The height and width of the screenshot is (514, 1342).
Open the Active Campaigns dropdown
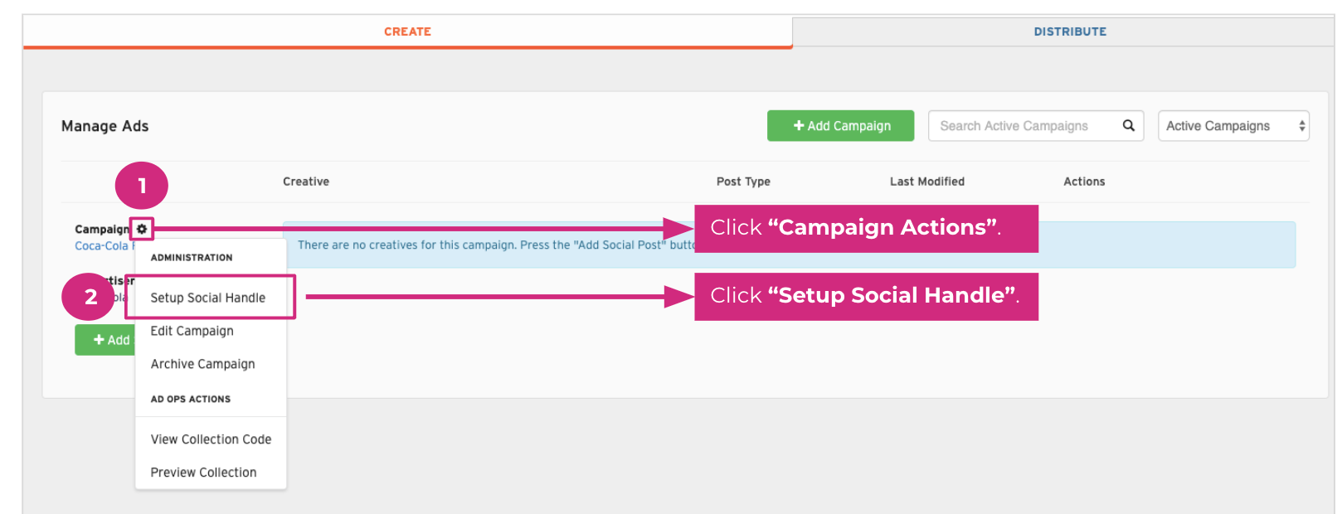1232,126
